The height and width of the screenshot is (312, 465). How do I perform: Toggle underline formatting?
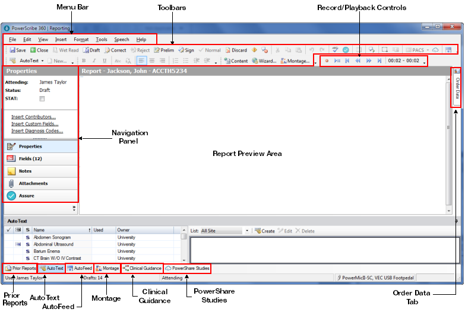[x=105, y=61]
